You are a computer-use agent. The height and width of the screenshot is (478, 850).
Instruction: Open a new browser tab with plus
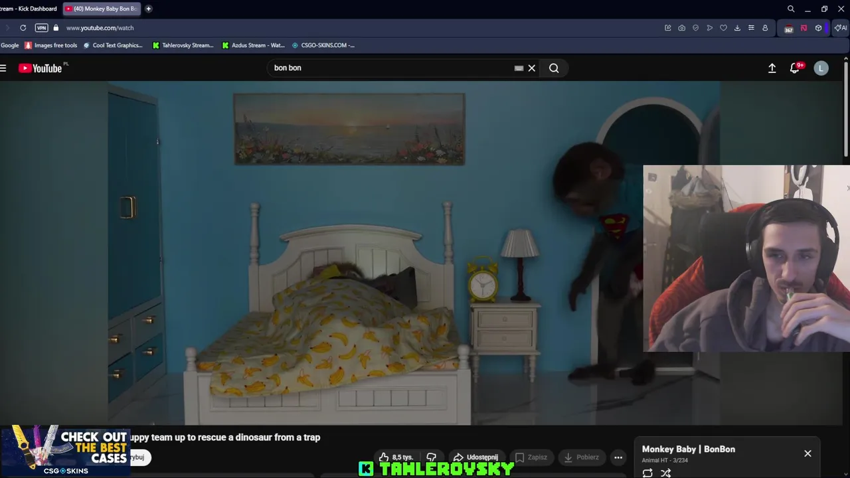[148, 9]
